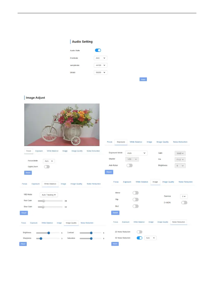
Task: Toggle the Audio State switch
Action: [x=98, y=50]
